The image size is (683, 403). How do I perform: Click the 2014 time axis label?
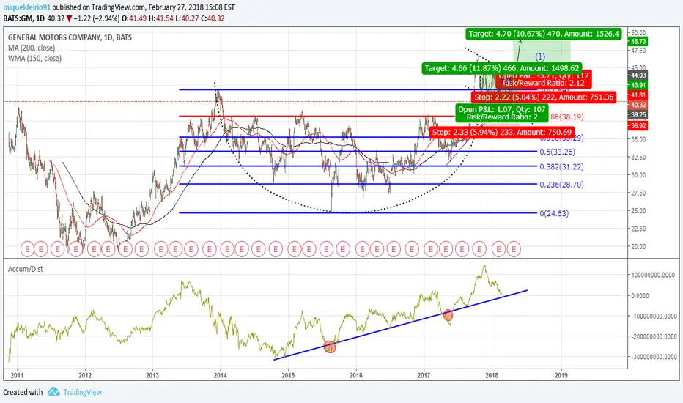click(221, 375)
